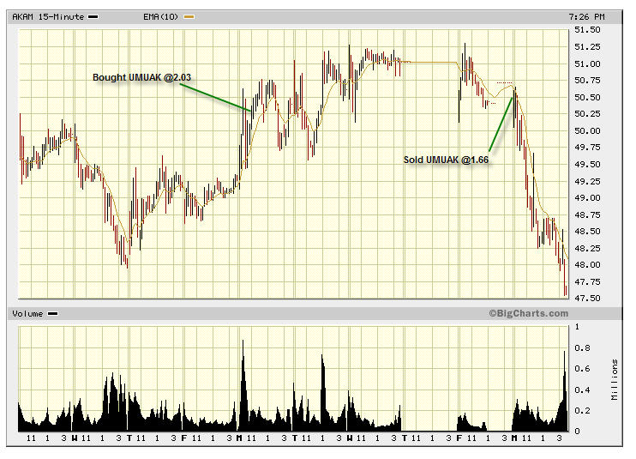Click the 49.25 price axis label
This screenshot has height=459, width=636.
click(x=587, y=181)
